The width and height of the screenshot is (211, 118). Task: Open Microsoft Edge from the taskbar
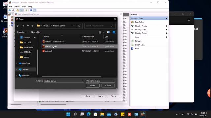pyautogui.click(x=89, y=114)
